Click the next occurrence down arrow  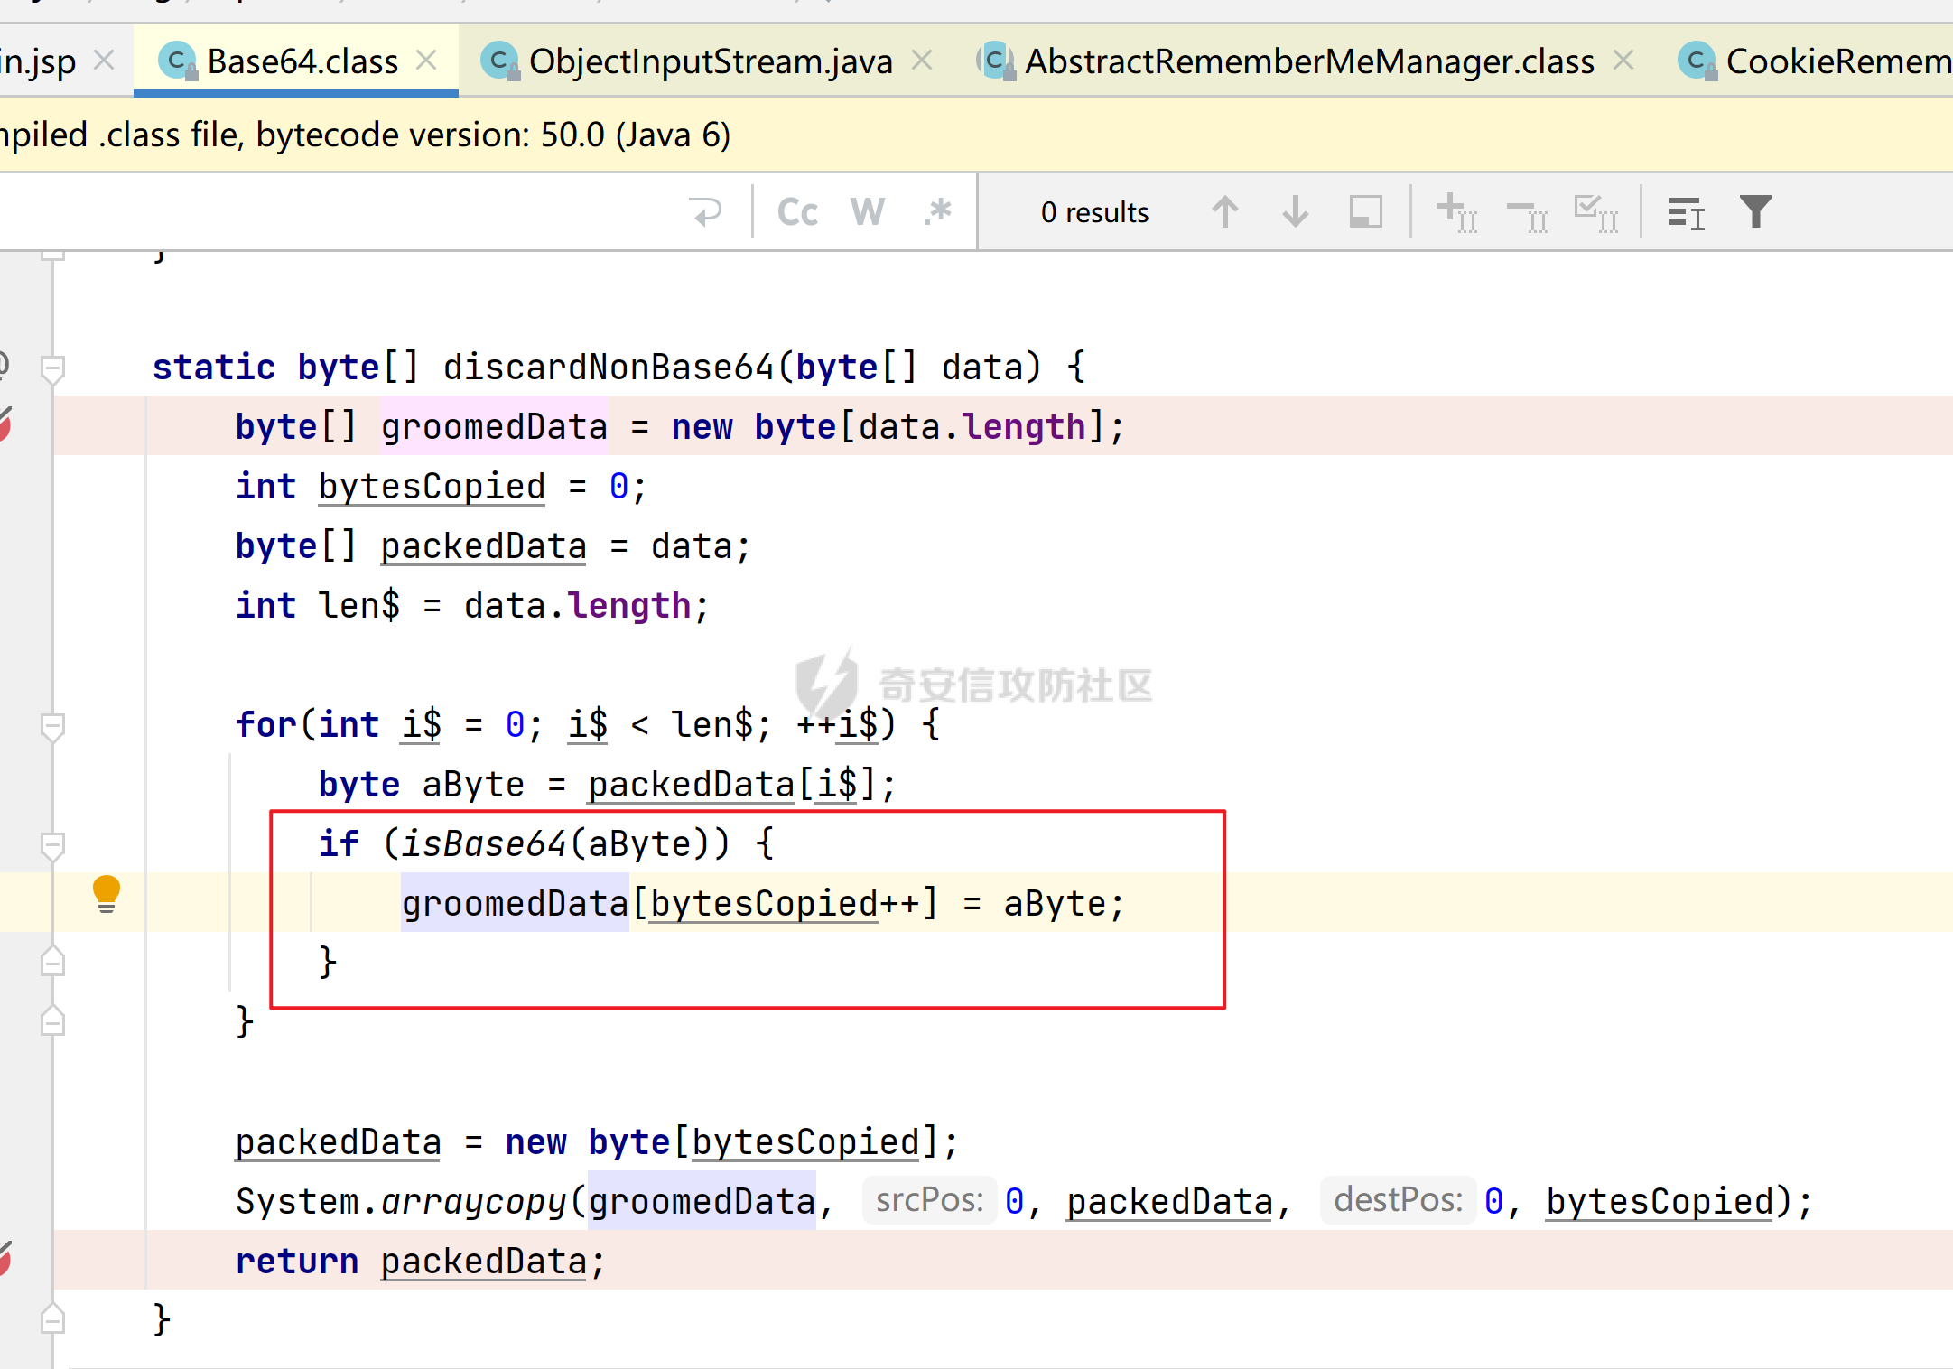(1295, 212)
